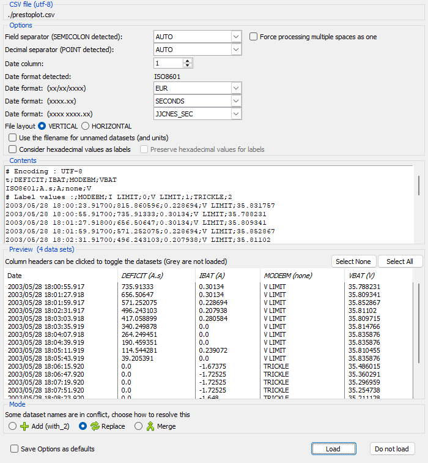The height and width of the screenshot is (463, 428).
Task: Toggle the DEFICIT (A.s) column header
Action: point(157,276)
